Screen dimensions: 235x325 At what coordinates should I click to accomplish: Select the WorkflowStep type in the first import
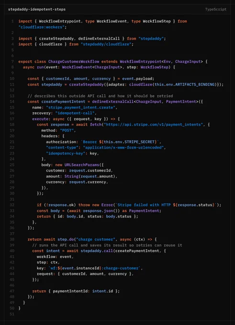click(157, 21)
